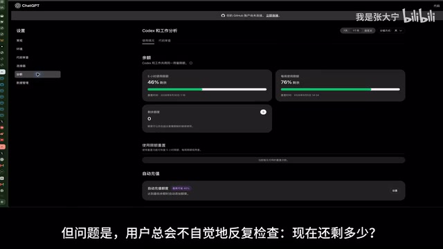Click the 设置 button in the 自动充值额度 card
This screenshot has height=249, width=443.
click(395, 191)
